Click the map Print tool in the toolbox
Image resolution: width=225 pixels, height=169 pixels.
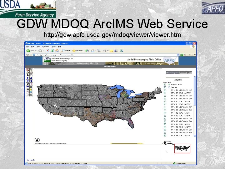pos(31,95)
